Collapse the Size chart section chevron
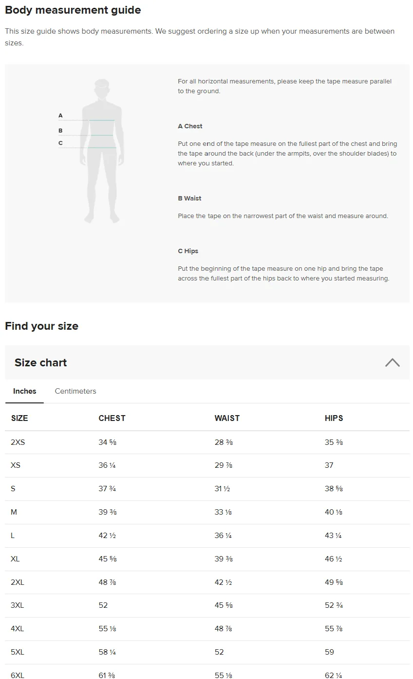 [392, 362]
